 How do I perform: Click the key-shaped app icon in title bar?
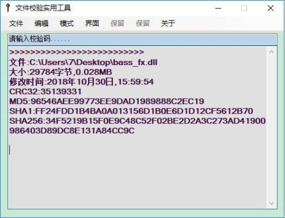7,8
